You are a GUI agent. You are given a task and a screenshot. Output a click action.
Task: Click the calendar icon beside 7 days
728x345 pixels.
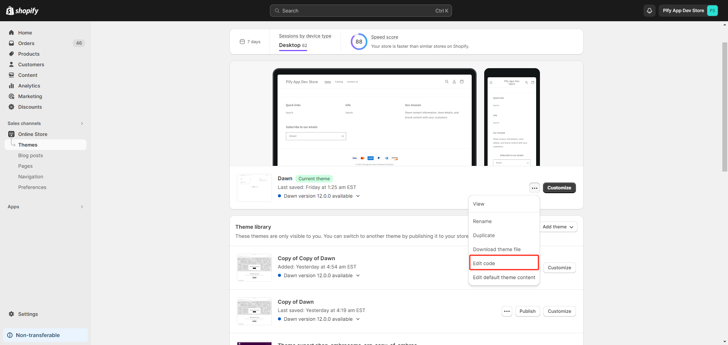[242, 42]
